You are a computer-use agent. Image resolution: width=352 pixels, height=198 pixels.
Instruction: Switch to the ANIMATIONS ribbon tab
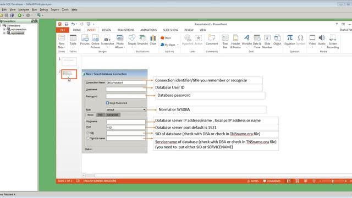pos(148,30)
